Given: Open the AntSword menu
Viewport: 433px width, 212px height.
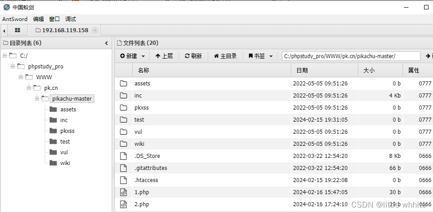Looking at the screenshot, I should pyautogui.click(x=15, y=19).
